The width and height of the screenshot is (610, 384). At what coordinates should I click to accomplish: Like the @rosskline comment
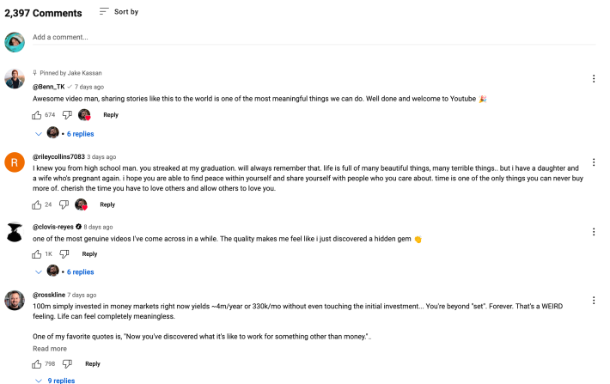click(x=37, y=363)
